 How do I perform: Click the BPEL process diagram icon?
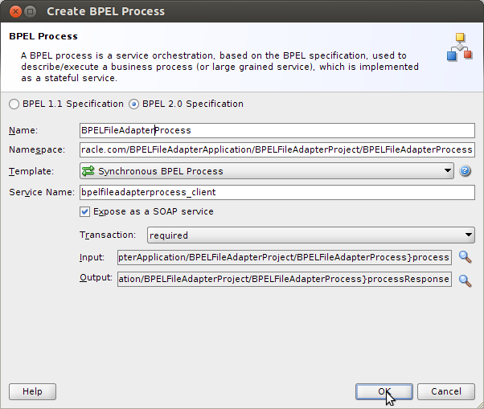(x=459, y=47)
